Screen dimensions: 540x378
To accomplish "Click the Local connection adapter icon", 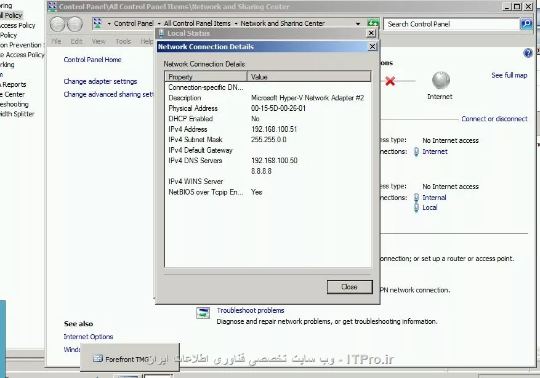I will [x=416, y=207].
